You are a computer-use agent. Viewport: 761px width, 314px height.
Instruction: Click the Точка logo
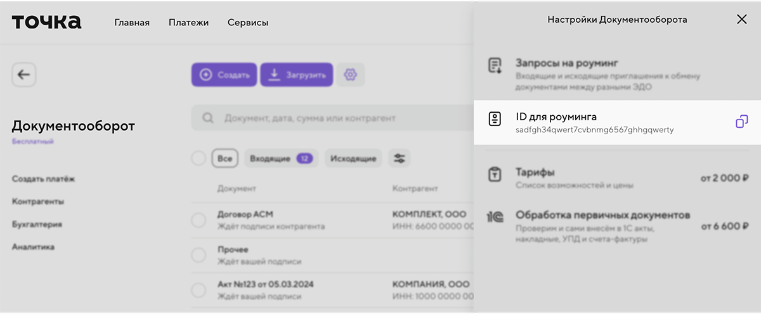pos(47,22)
